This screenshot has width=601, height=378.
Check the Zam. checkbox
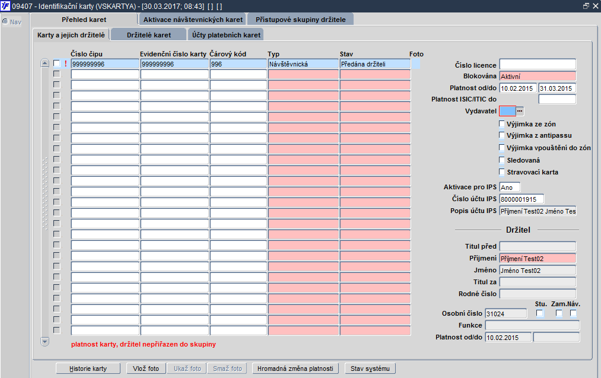(x=559, y=313)
